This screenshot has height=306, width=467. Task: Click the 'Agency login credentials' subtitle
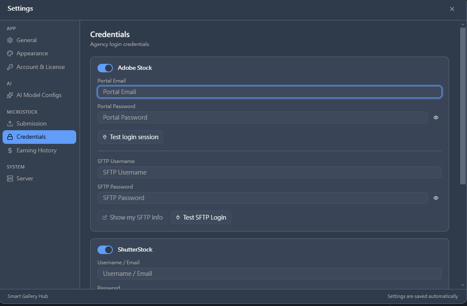coord(120,44)
